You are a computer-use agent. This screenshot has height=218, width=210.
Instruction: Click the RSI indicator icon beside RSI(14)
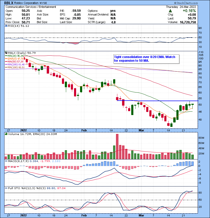pos(6,26)
